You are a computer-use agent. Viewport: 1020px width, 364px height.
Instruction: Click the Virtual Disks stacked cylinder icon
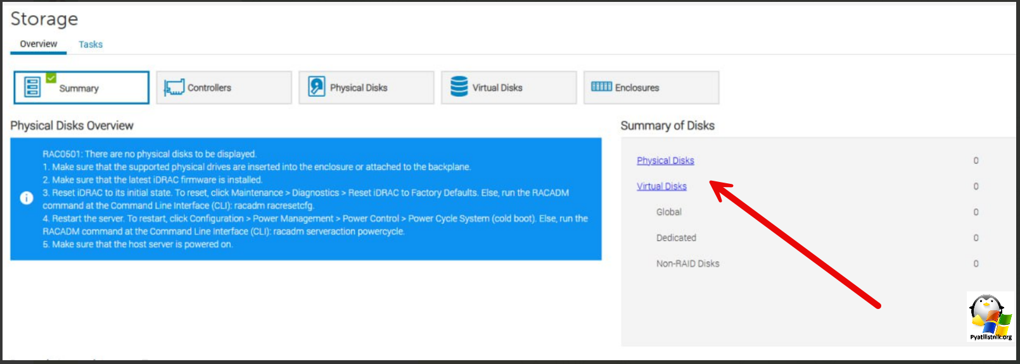pyautogui.click(x=459, y=87)
